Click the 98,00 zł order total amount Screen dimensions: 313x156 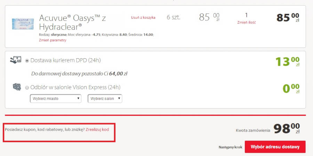point(287,128)
